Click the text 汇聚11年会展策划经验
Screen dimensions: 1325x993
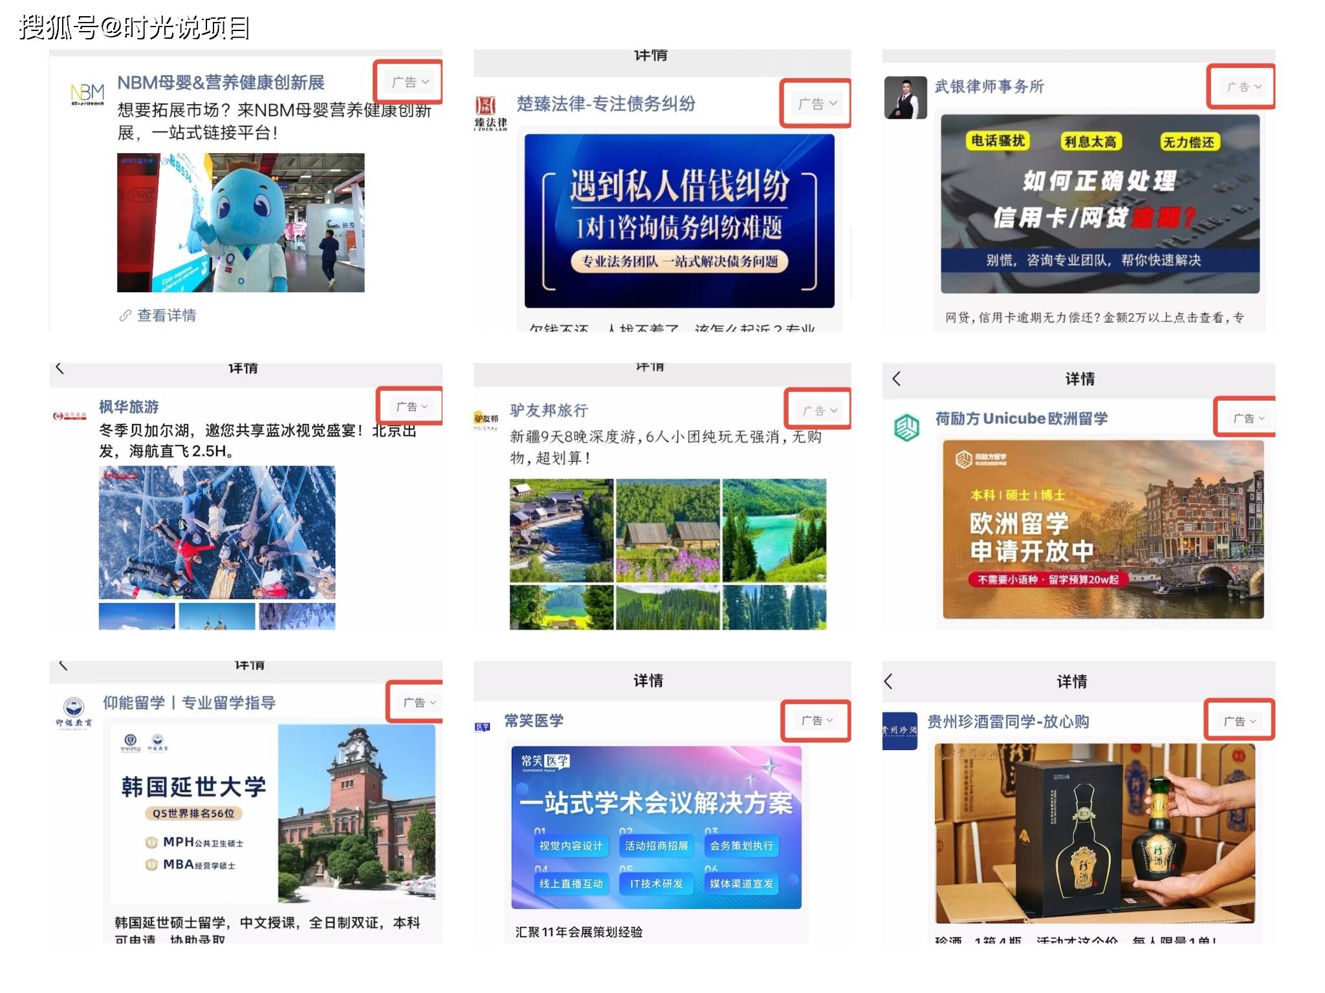(x=579, y=932)
